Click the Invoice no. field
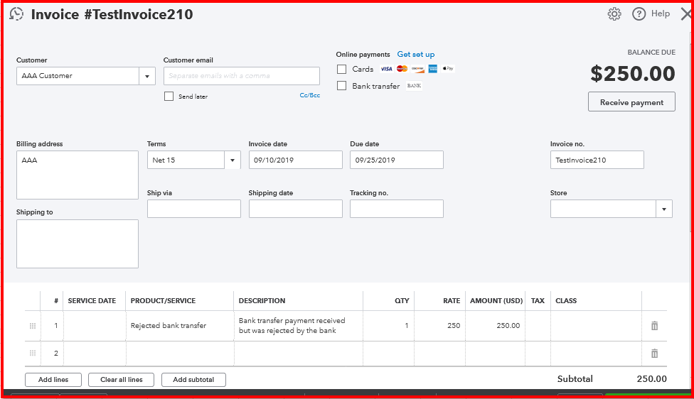The width and height of the screenshot is (694, 399). point(597,160)
